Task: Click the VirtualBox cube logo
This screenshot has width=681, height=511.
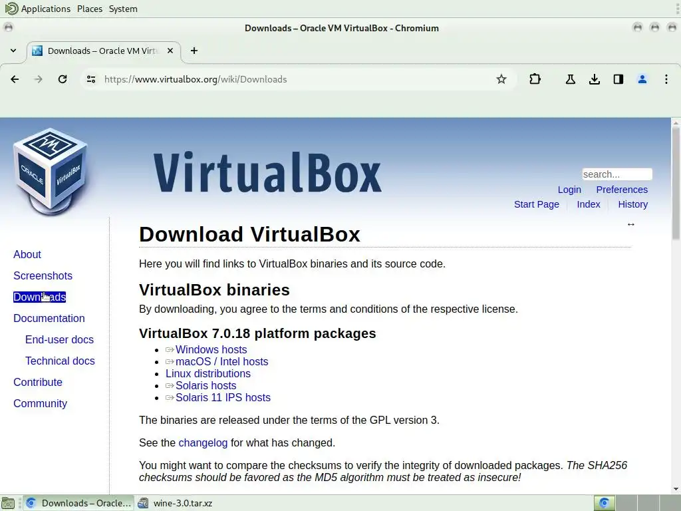Action: pyautogui.click(x=51, y=171)
